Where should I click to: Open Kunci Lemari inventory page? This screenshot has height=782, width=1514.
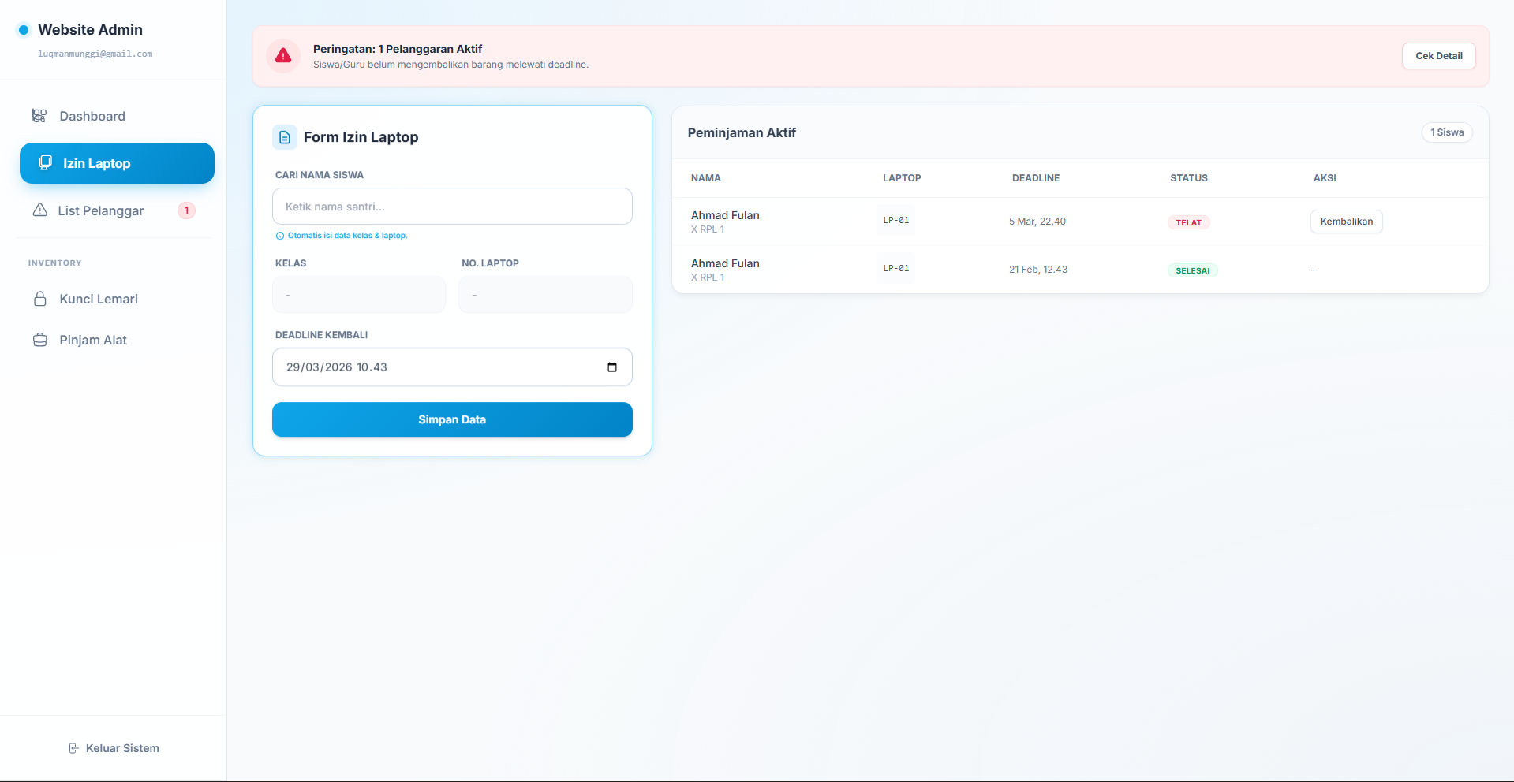pos(99,299)
